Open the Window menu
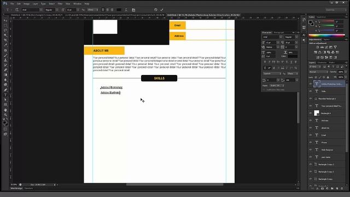350x197 pixels. pyautogui.click(x=77, y=4)
